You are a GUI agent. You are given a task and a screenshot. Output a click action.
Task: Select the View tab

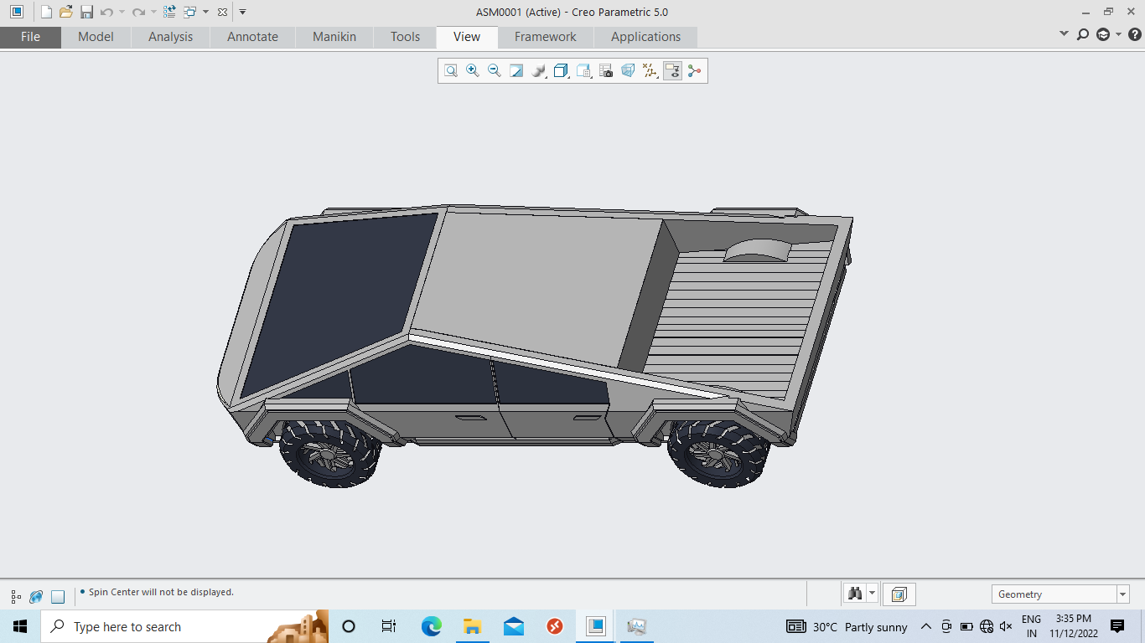[467, 37]
